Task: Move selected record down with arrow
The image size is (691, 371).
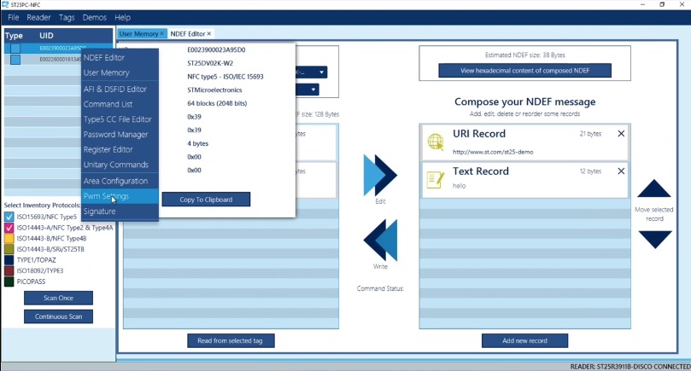Action: (654, 240)
